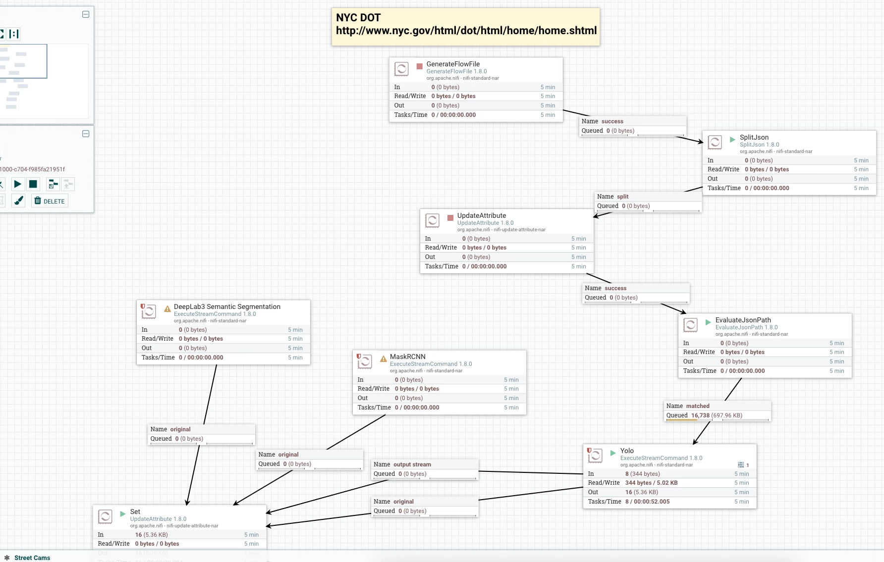This screenshot has width=884, height=562.
Task: Collapse the Navigate panel with its minus icon
Action: (x=86, y=14)
